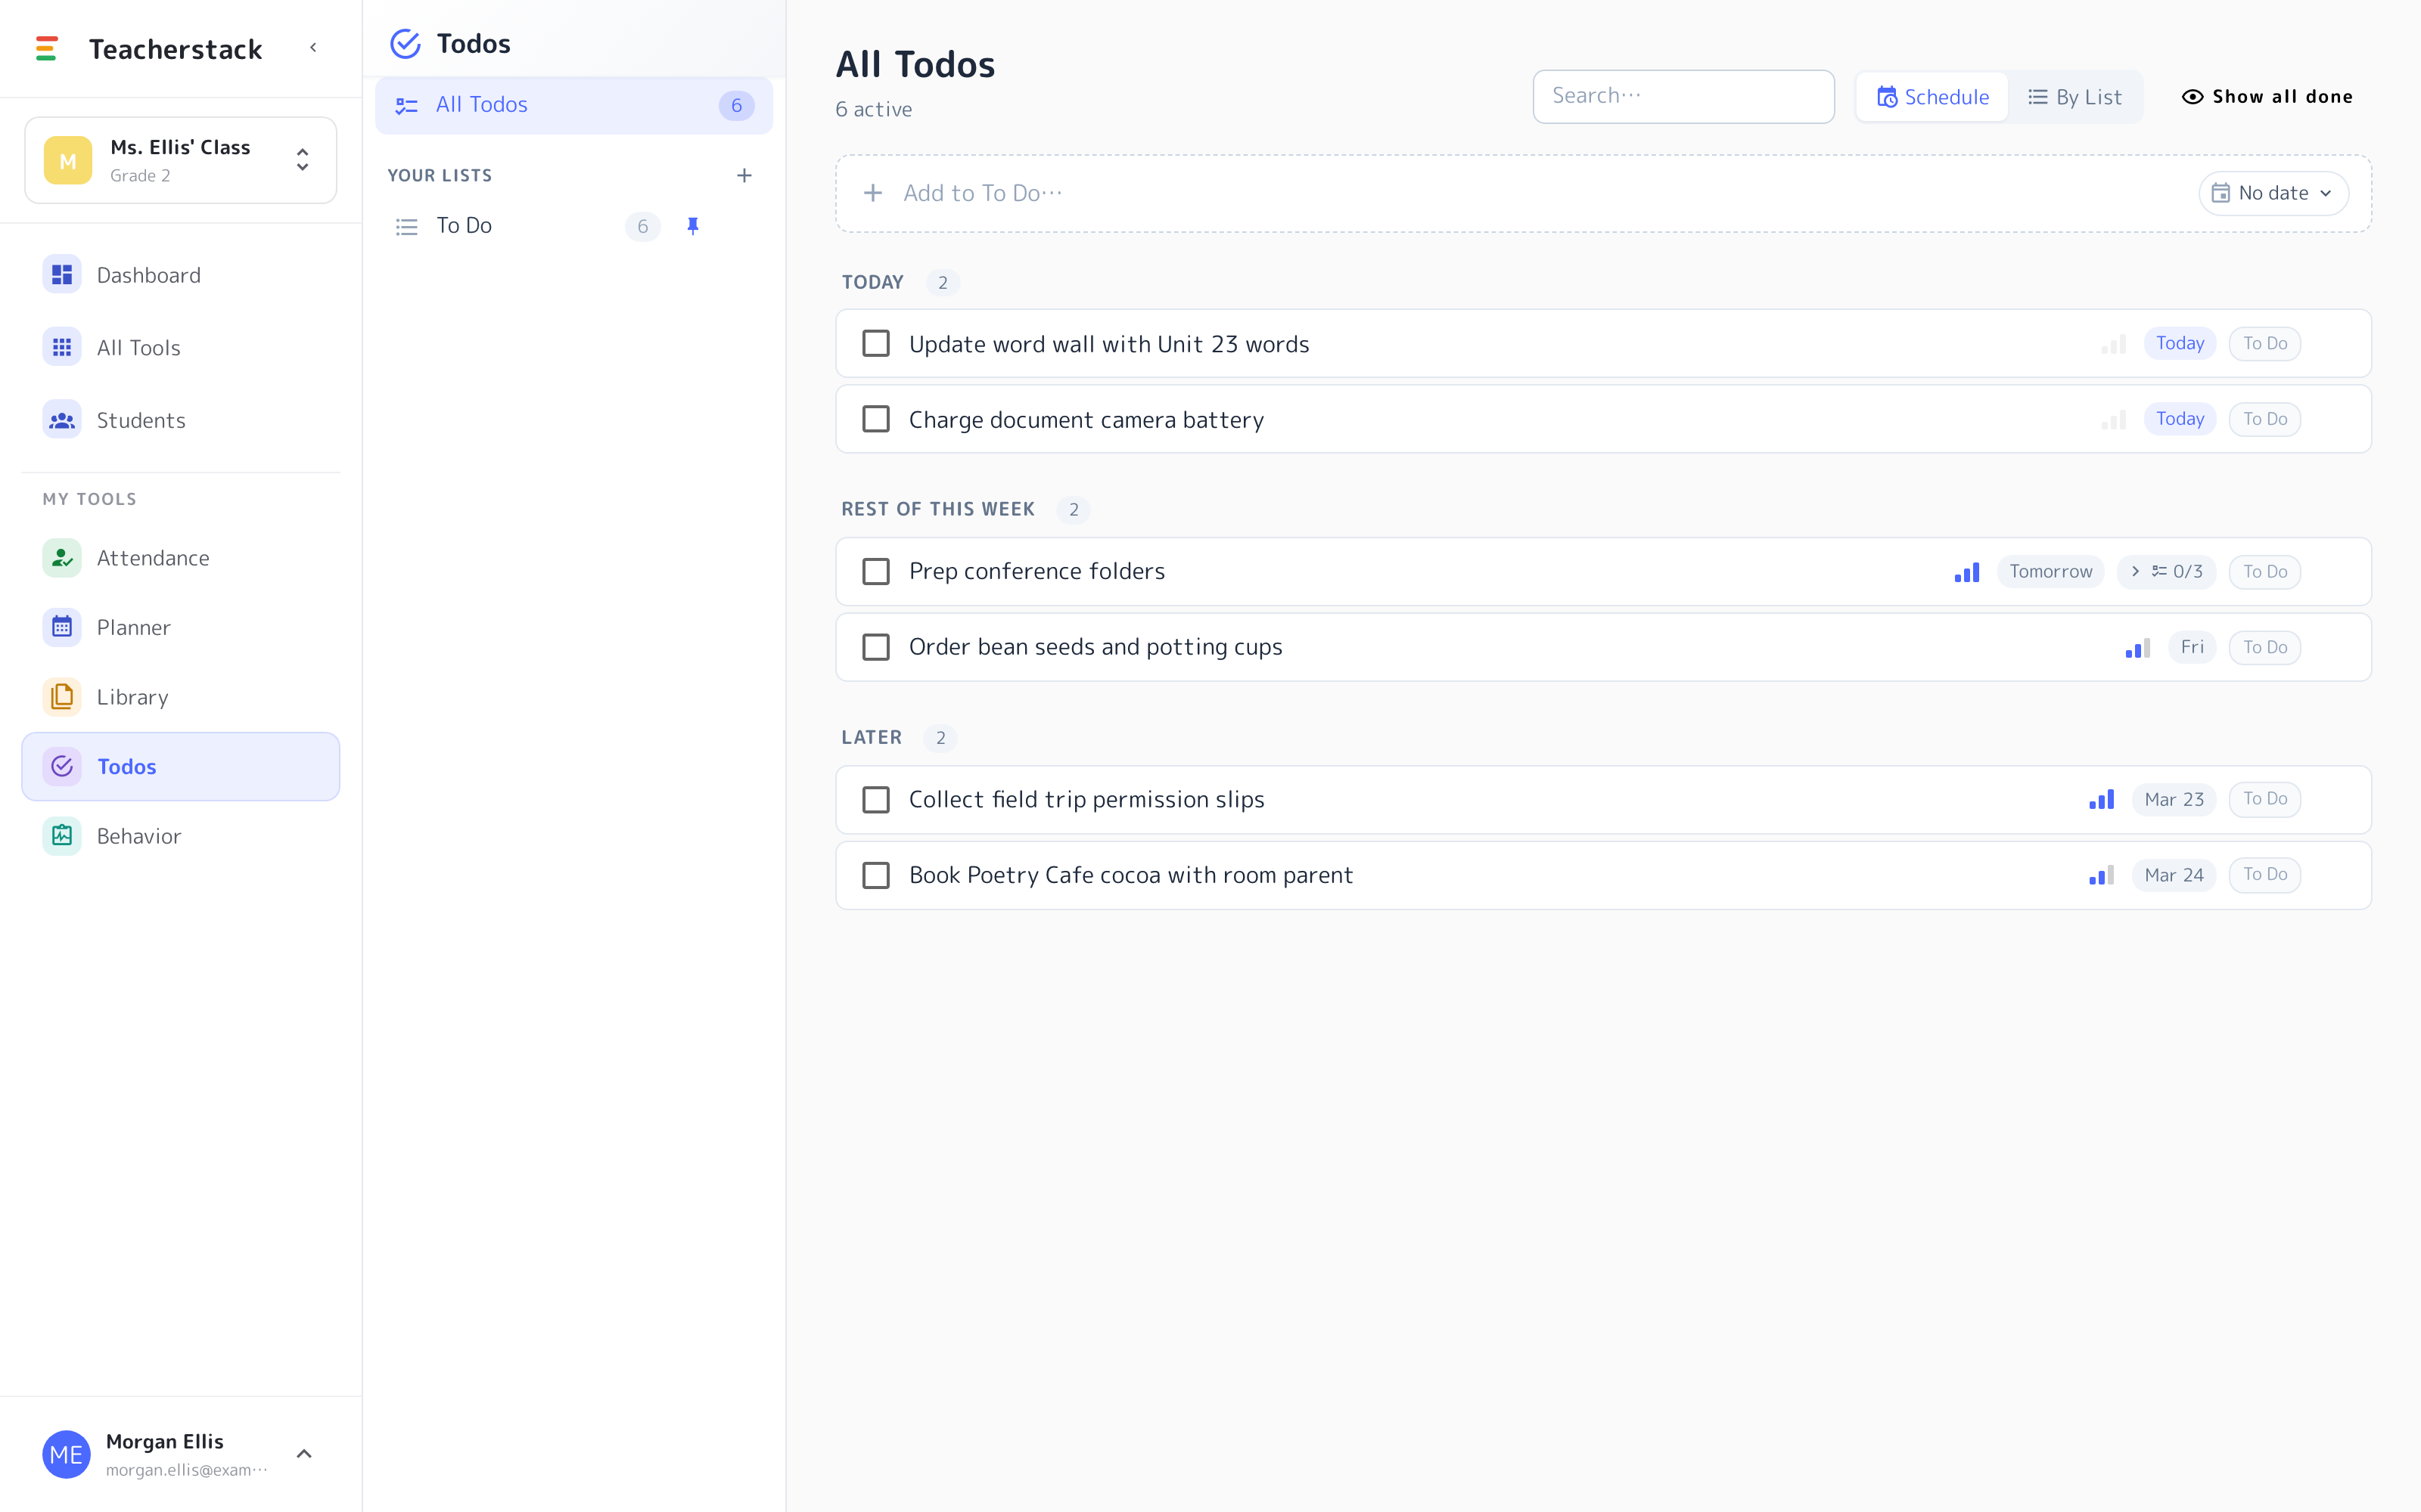Click the REST OF THIS WEEK header
The width and height of the screenshot is (2421, 1512).
[x=937, y=509]
